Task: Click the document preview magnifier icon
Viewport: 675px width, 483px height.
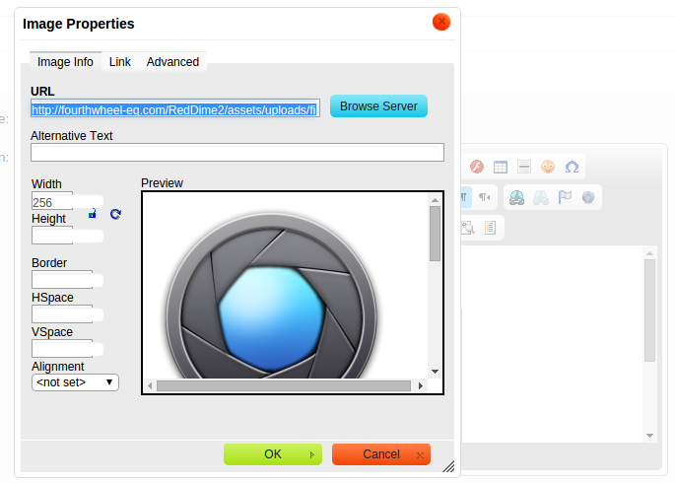Action: point(468,228)
